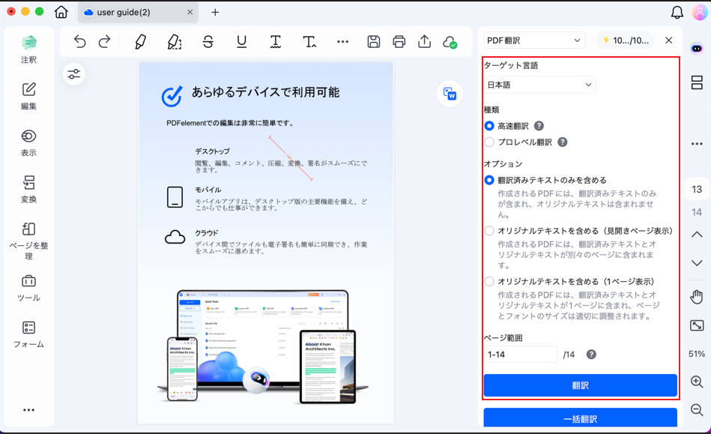This screenshot has height=434, width=711.
Task: Select オリジナルテキストを含める（見開きページ表示） option
Action: [489, 231]
